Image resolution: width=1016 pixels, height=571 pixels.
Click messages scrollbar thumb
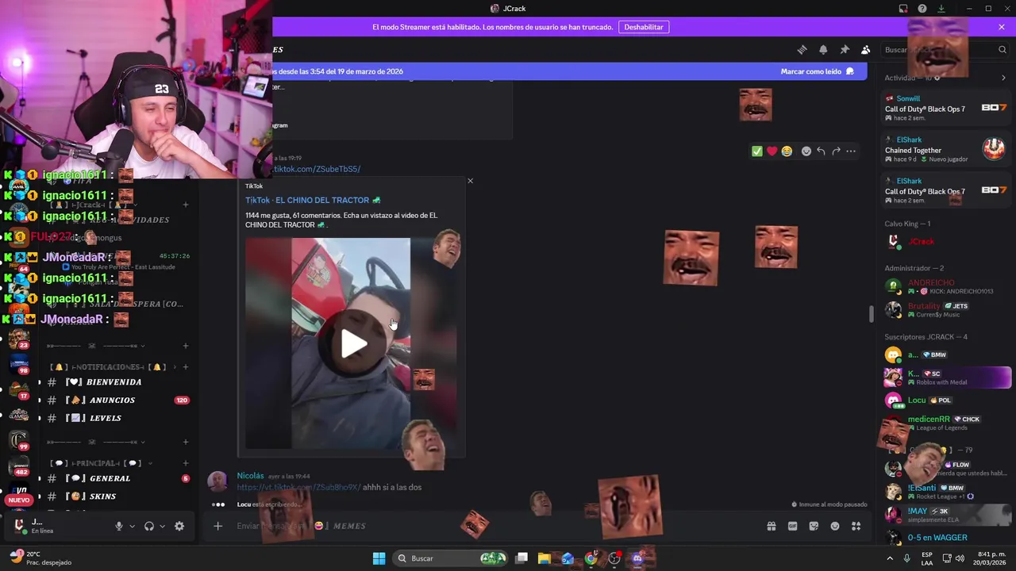[872, 314]
